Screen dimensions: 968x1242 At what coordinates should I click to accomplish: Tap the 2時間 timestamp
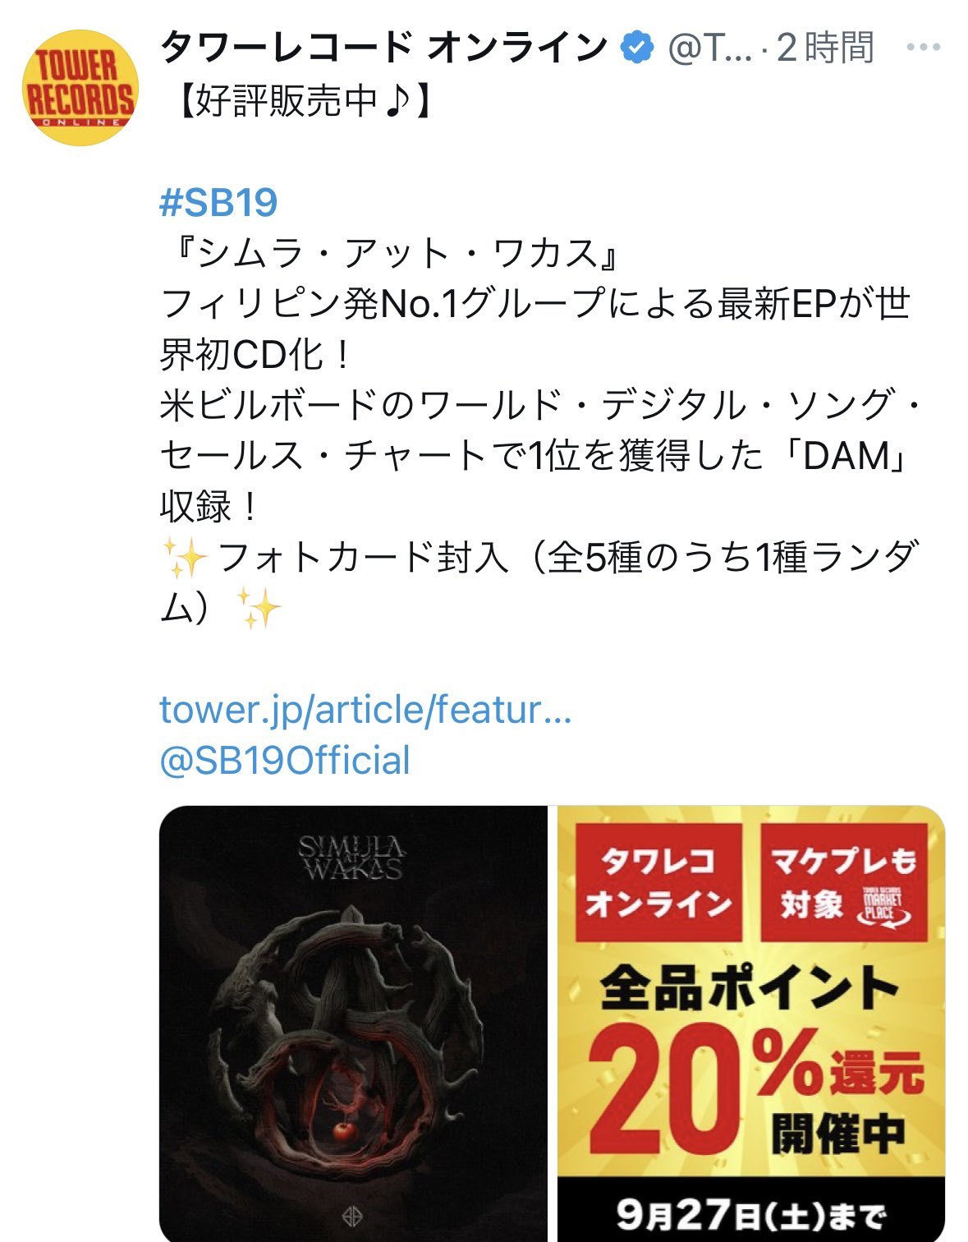click(x=825, y=48)
